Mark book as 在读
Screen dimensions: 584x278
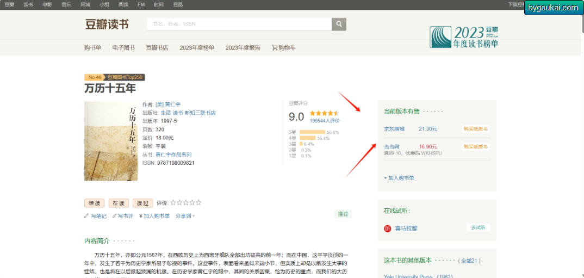click(x=119, y=203)
